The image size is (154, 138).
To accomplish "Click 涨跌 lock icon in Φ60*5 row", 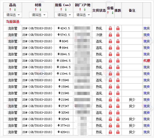I will [x=118, y=41].
